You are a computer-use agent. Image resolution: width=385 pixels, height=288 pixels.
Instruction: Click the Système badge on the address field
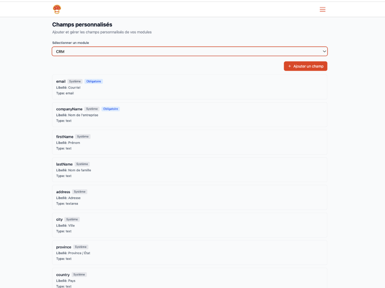pyautogui.click(x=79, y=192)
